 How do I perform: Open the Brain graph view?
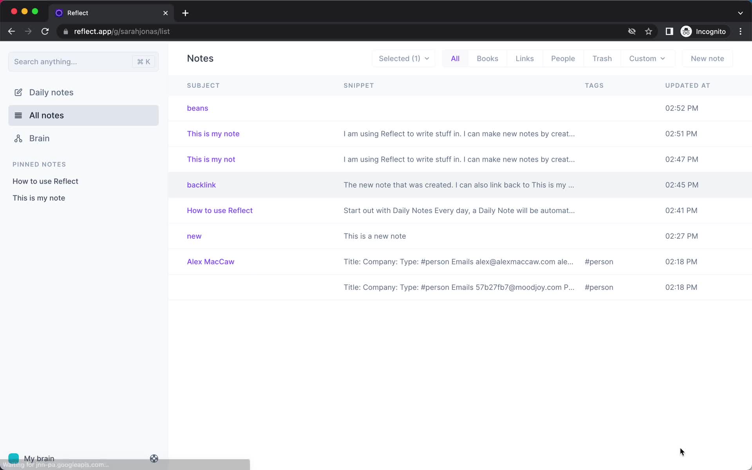tap(83, 138)
